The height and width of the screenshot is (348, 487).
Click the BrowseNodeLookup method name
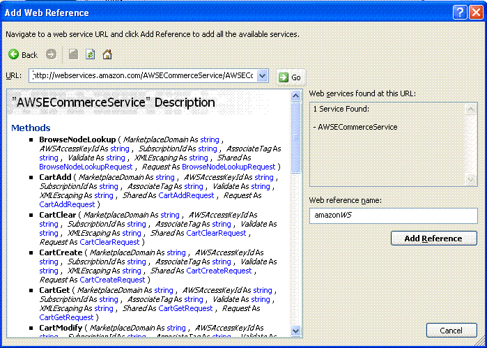pyautogui.click(x=77, y=139)
